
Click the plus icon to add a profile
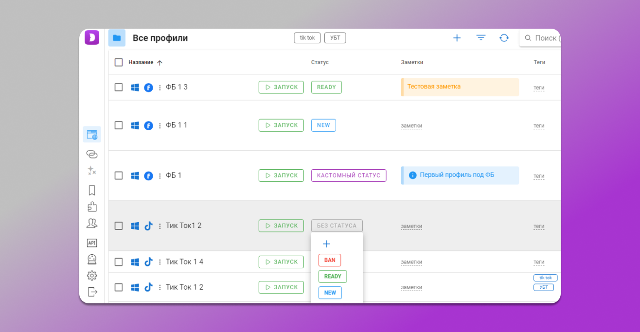pyautogui.click(x=457, y=38)
